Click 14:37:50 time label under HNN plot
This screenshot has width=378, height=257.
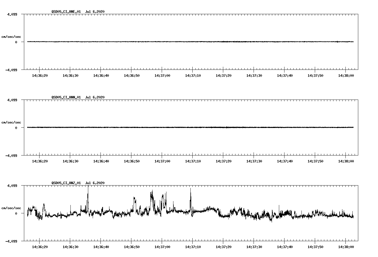coord(315,161)
